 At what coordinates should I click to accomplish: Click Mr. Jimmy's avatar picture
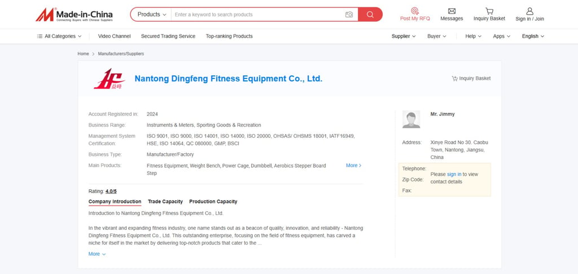click(411, 119)
